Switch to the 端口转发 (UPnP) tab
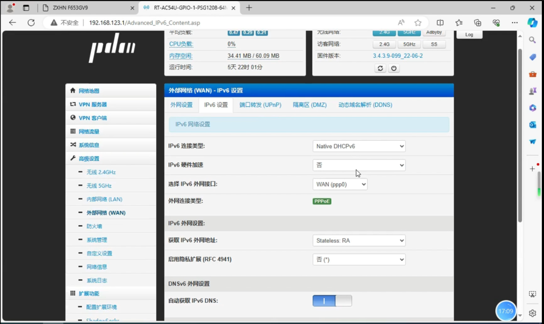This screenshot has width=544, height=324. (x=260, y=105)
